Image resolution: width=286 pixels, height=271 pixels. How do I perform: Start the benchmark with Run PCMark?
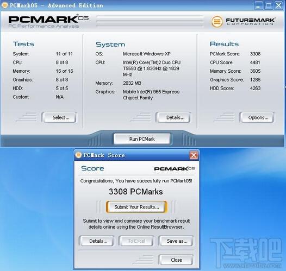click(142, 139)
